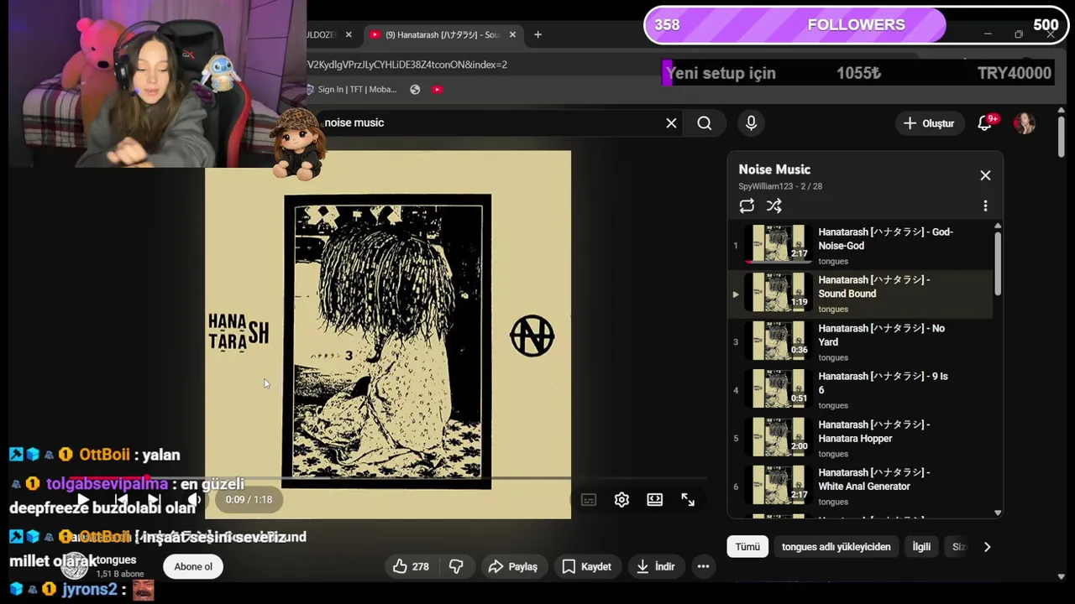This screenshot has height=604, width=1075.
Task: Open the account avatar menu
Action: (x=1025, y=123)
